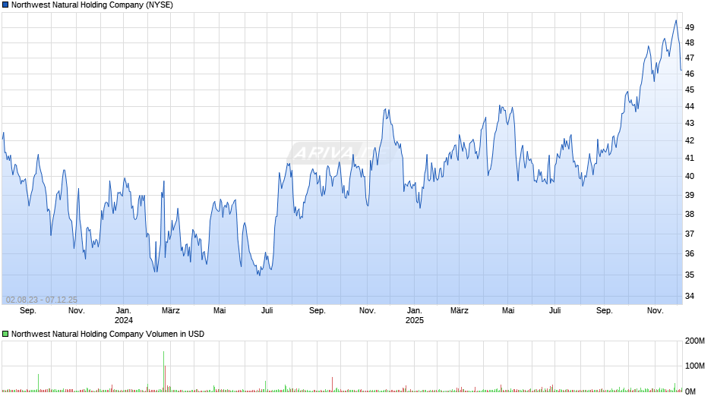Click the volume axis label 0M
The image size is (714, 399).
click(690, 391)
